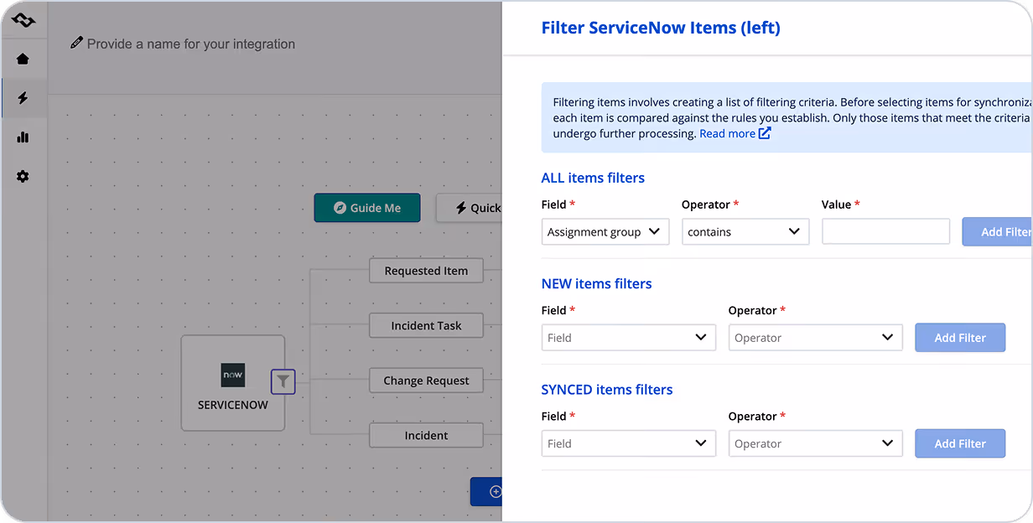1033x523 pixels.
Task: Click the Value input field
Action: pyautogui.click(x=885, y=231)
